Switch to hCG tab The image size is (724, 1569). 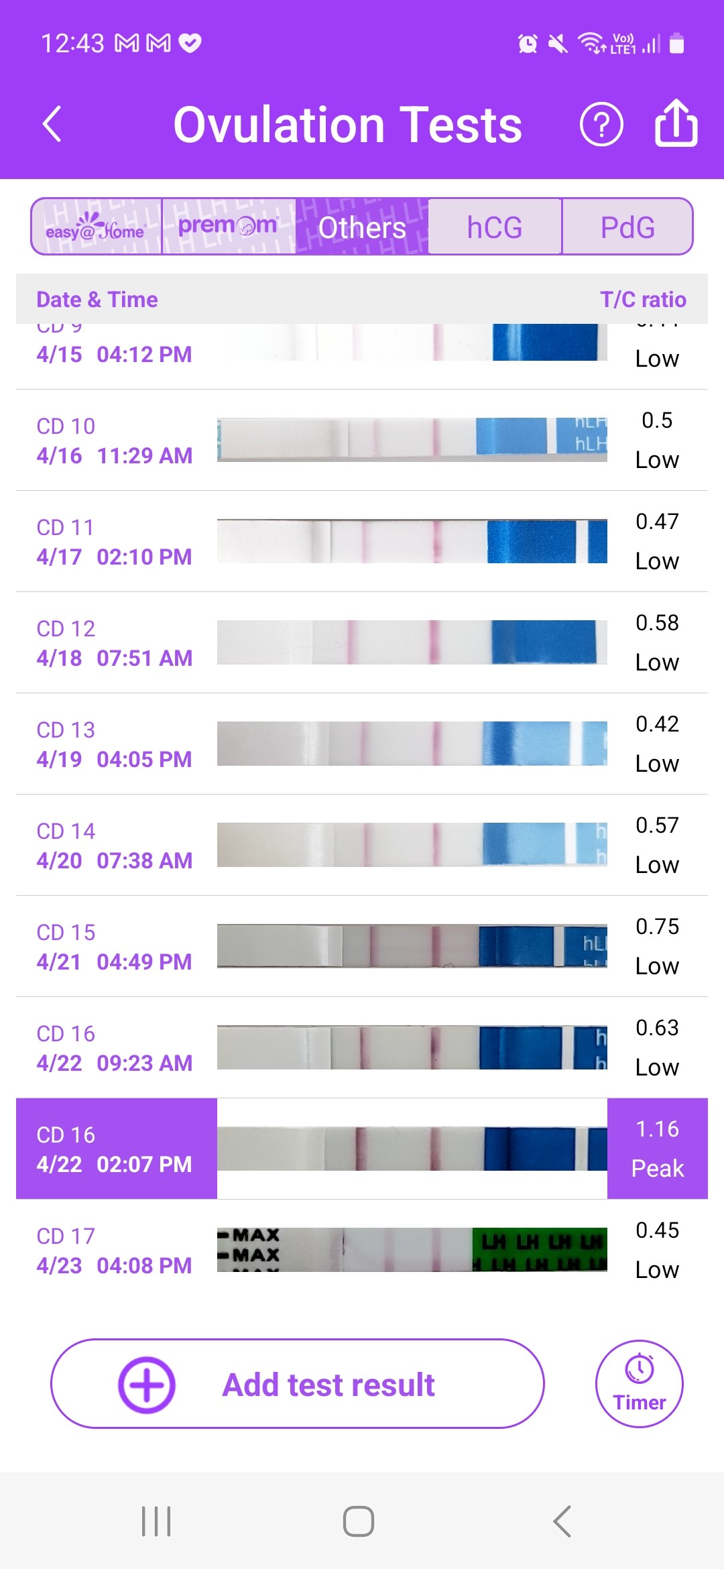pos(494,227)
